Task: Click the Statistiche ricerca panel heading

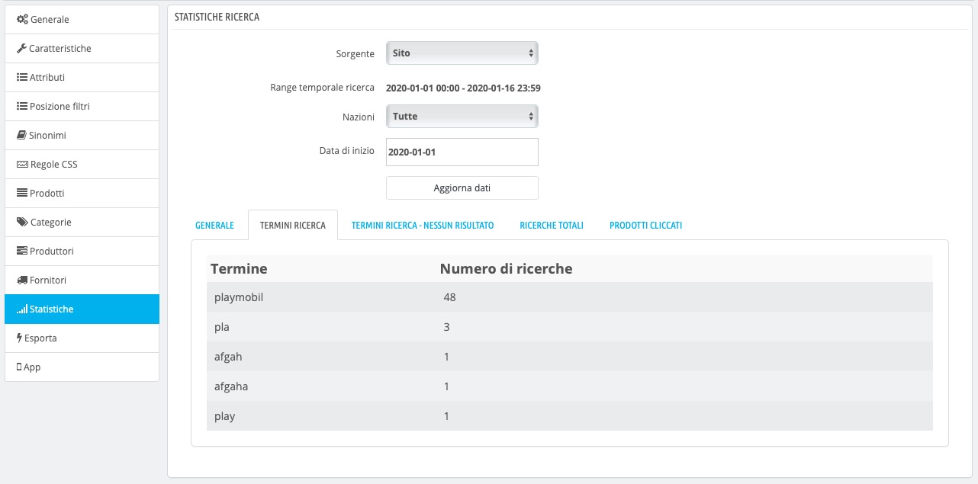Action: click(217, 17)
